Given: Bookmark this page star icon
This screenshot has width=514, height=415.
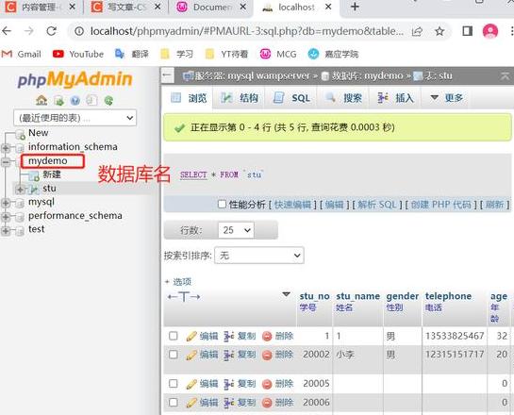Looking at the screenshot, I should 439,31.
